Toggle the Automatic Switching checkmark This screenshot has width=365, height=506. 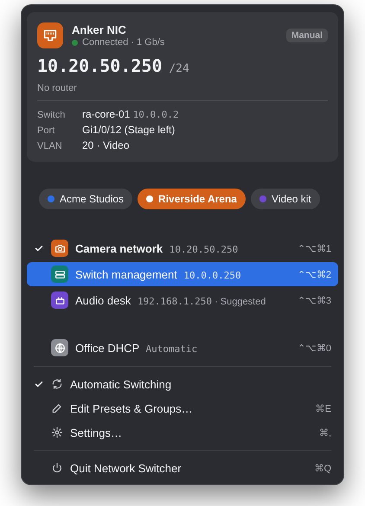coord(39,384)
